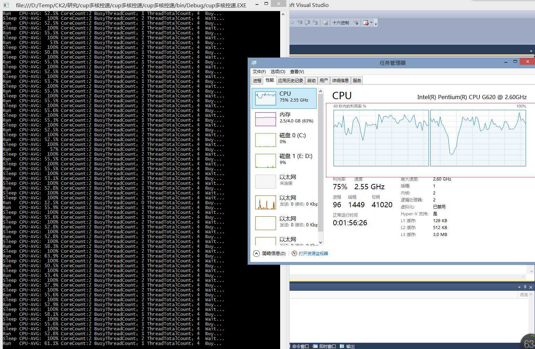This screenshot has height=349, width=535.
Task: Click the resource monitor icon beside 打开资源监视器
Action: (x=294, y=253)
